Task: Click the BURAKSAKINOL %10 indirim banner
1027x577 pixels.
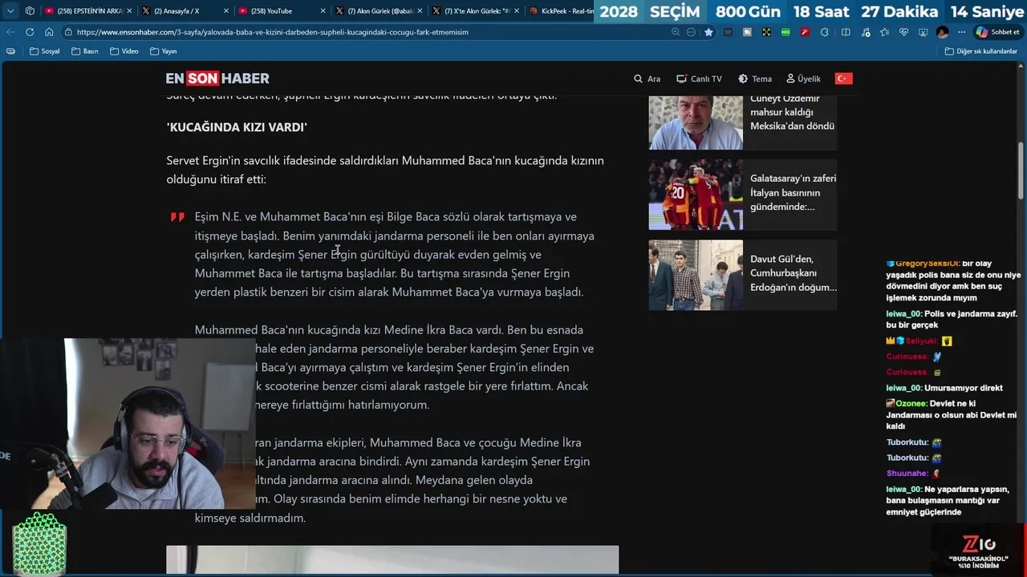Action: (x=978, y=551)
